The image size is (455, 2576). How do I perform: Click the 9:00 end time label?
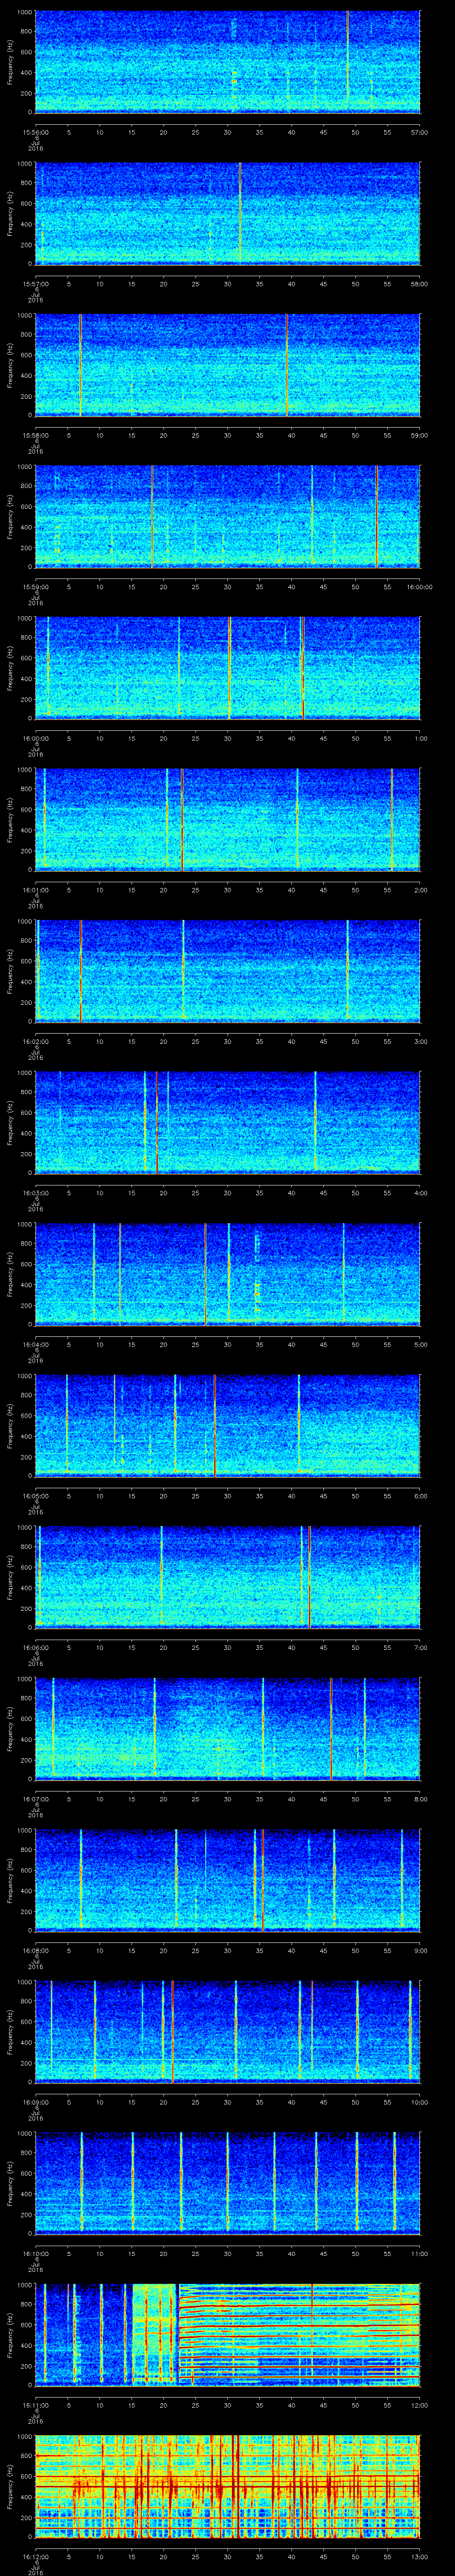coord(420,1950)
